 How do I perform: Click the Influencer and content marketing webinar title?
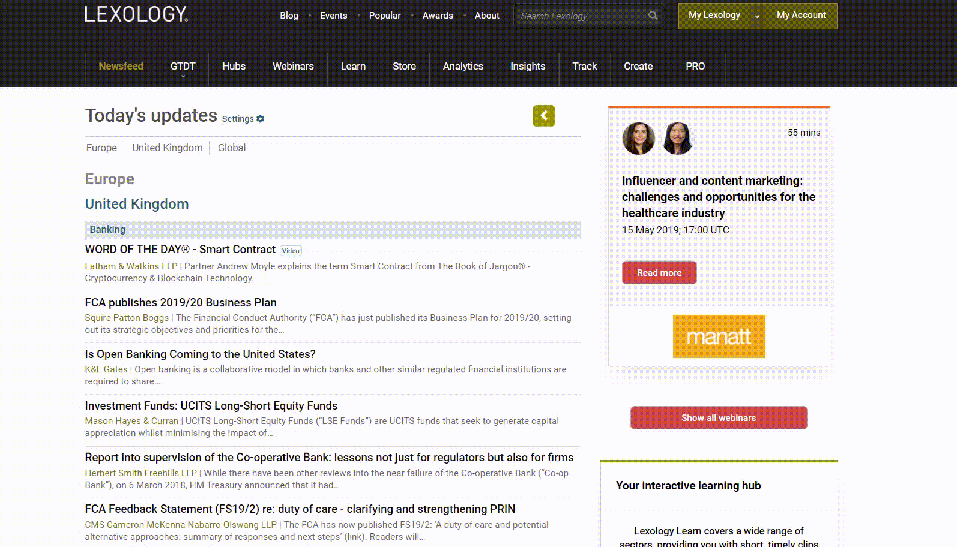719,197
